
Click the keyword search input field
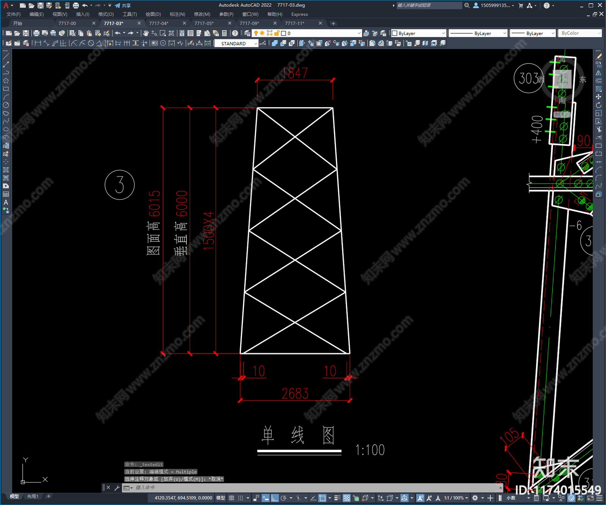coord(429,5)
